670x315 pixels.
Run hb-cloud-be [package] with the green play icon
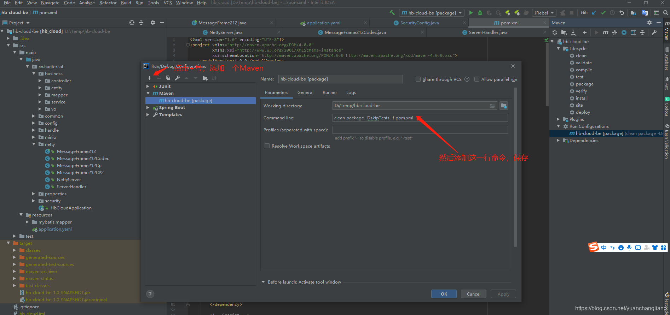(471, 13)
